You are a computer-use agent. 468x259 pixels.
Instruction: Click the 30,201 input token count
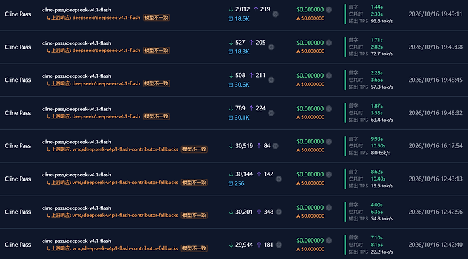244,212
